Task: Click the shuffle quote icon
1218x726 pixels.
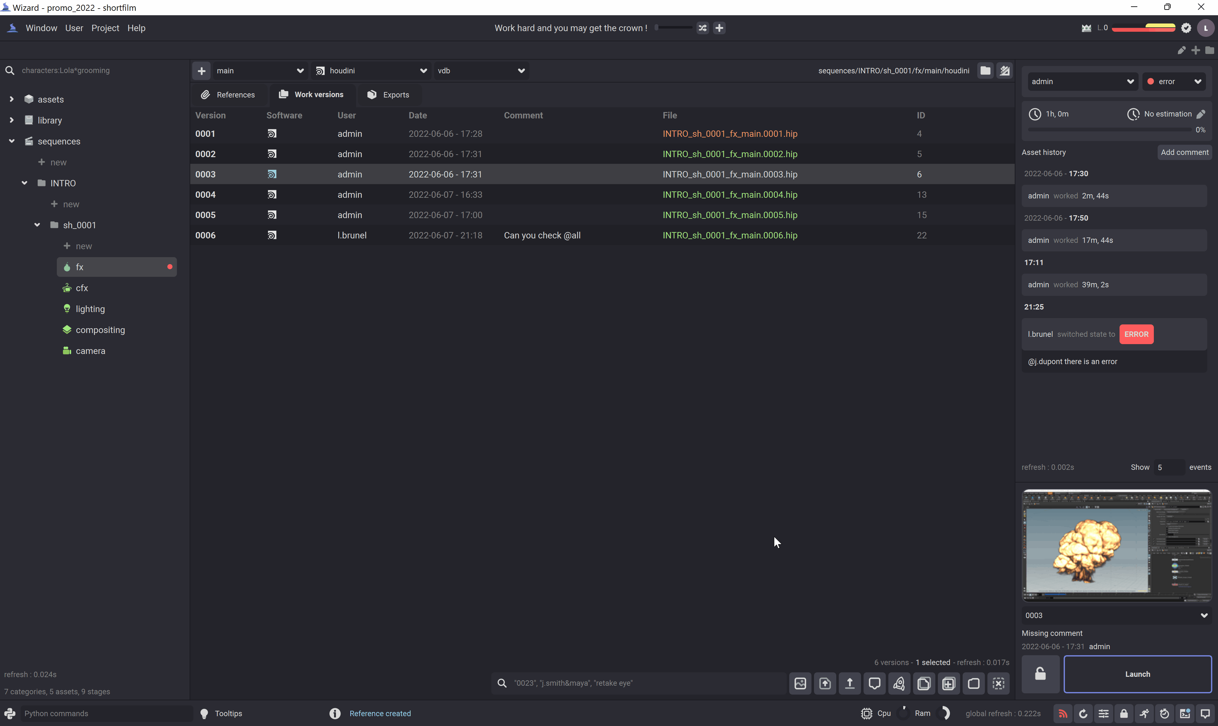Action: point(703,28)
